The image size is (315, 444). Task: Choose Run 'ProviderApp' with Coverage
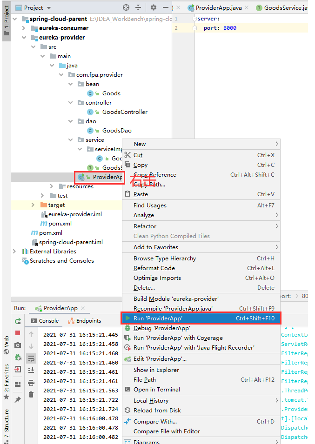(x=201, y=338)
